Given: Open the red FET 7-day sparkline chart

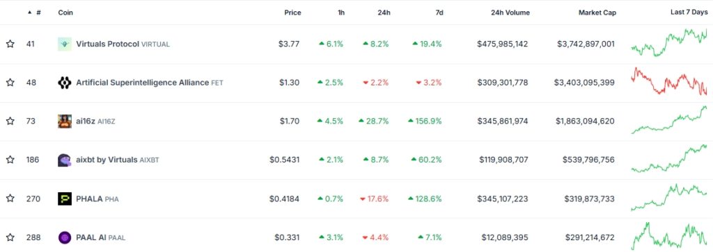Looking at the screenshot, I should click(x=669, y=82).
